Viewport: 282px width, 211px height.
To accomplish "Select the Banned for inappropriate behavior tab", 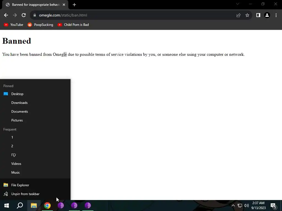I will tap(35, 5).
